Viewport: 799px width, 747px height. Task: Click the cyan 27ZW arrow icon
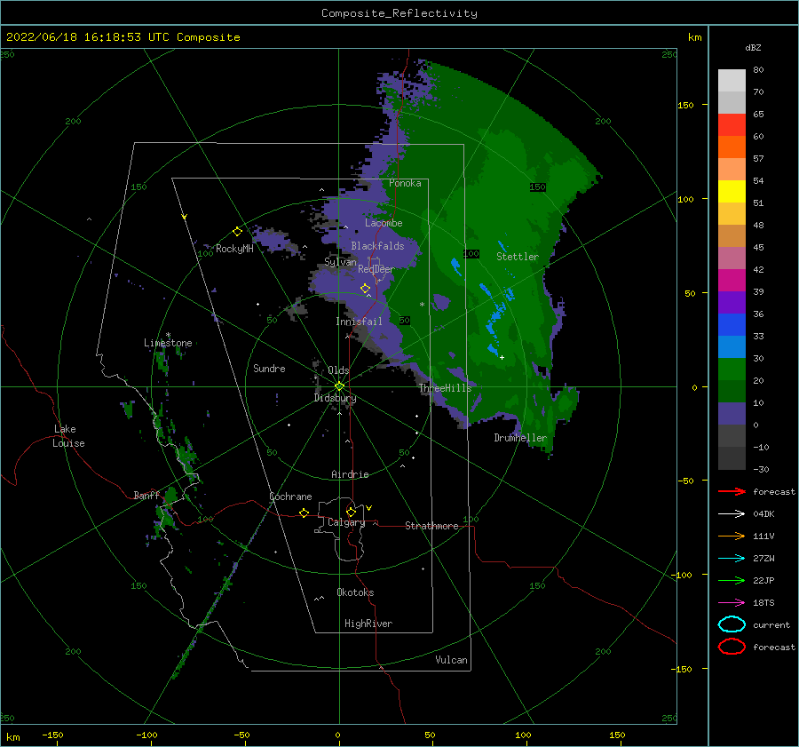(x=732, y=559)
